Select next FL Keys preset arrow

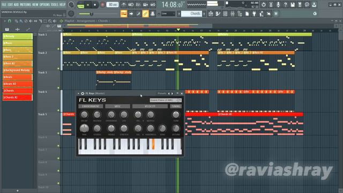172,93
